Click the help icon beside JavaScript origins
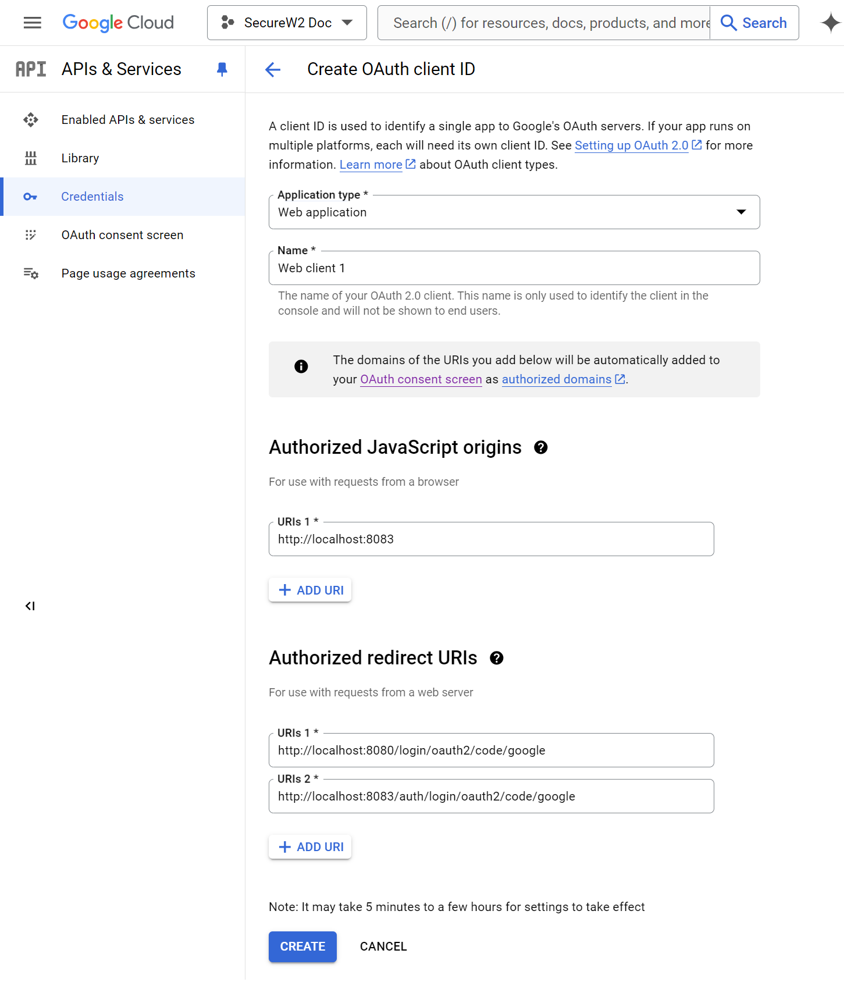 tap(541, 447)
